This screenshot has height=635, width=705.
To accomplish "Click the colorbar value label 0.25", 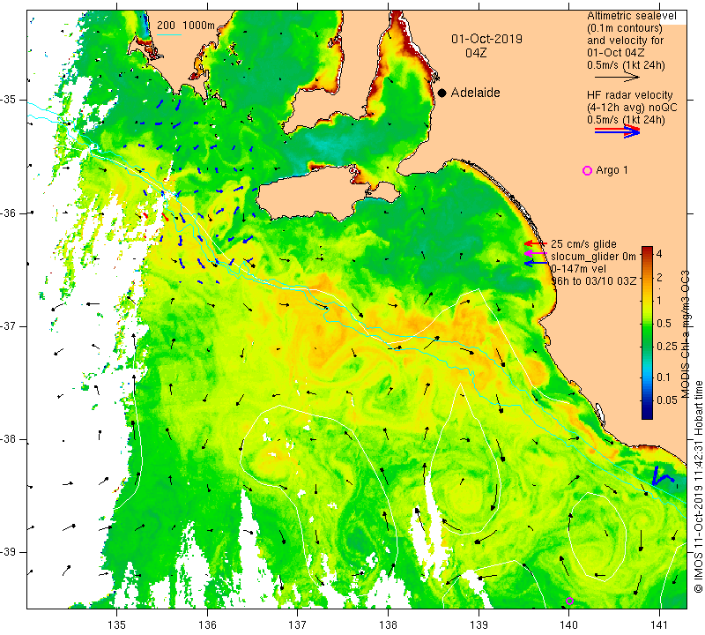I will coord(667,346).
